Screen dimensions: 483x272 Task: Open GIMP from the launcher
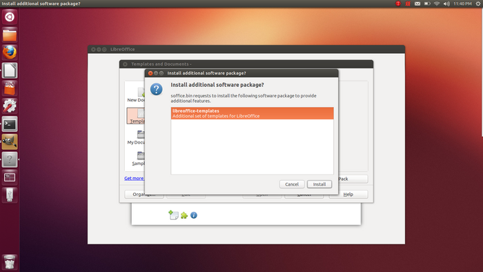click(10, 142)
